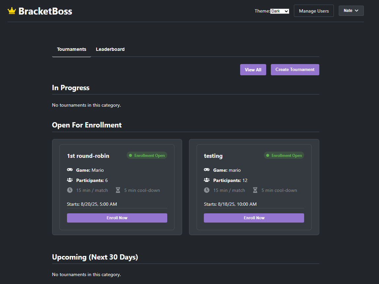
Task: Click clock icon in testing card
Action: point(207,190)
